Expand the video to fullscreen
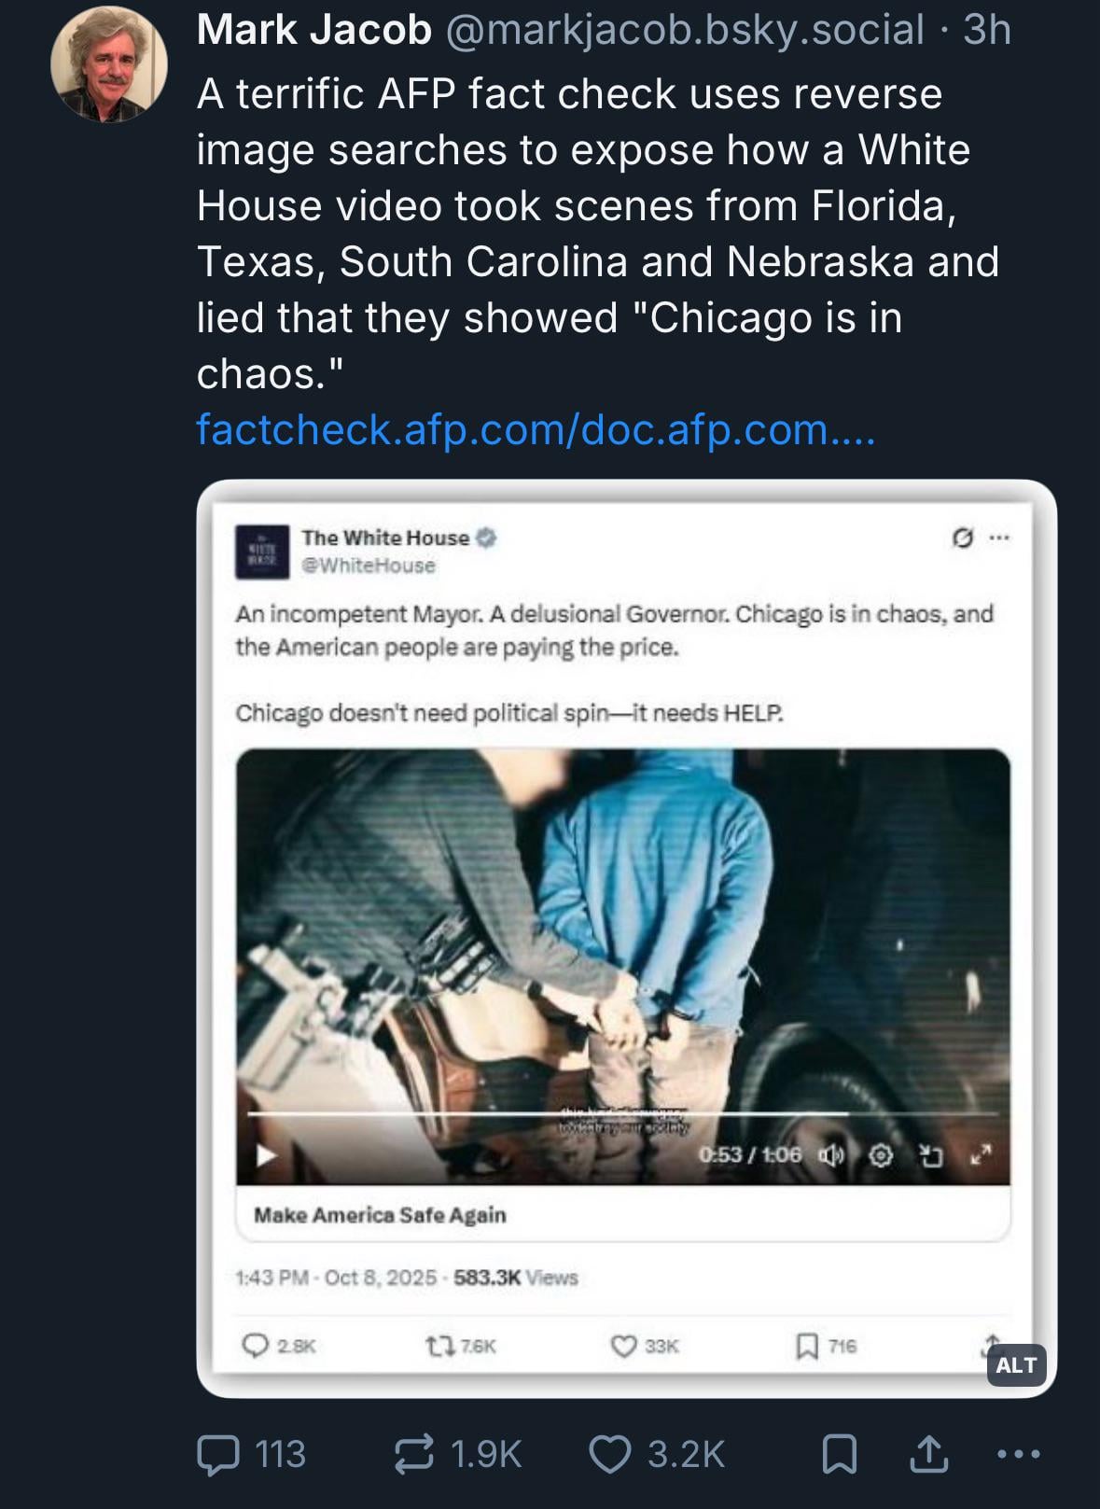 981,1155
